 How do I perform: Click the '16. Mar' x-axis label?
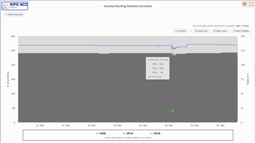92,126
